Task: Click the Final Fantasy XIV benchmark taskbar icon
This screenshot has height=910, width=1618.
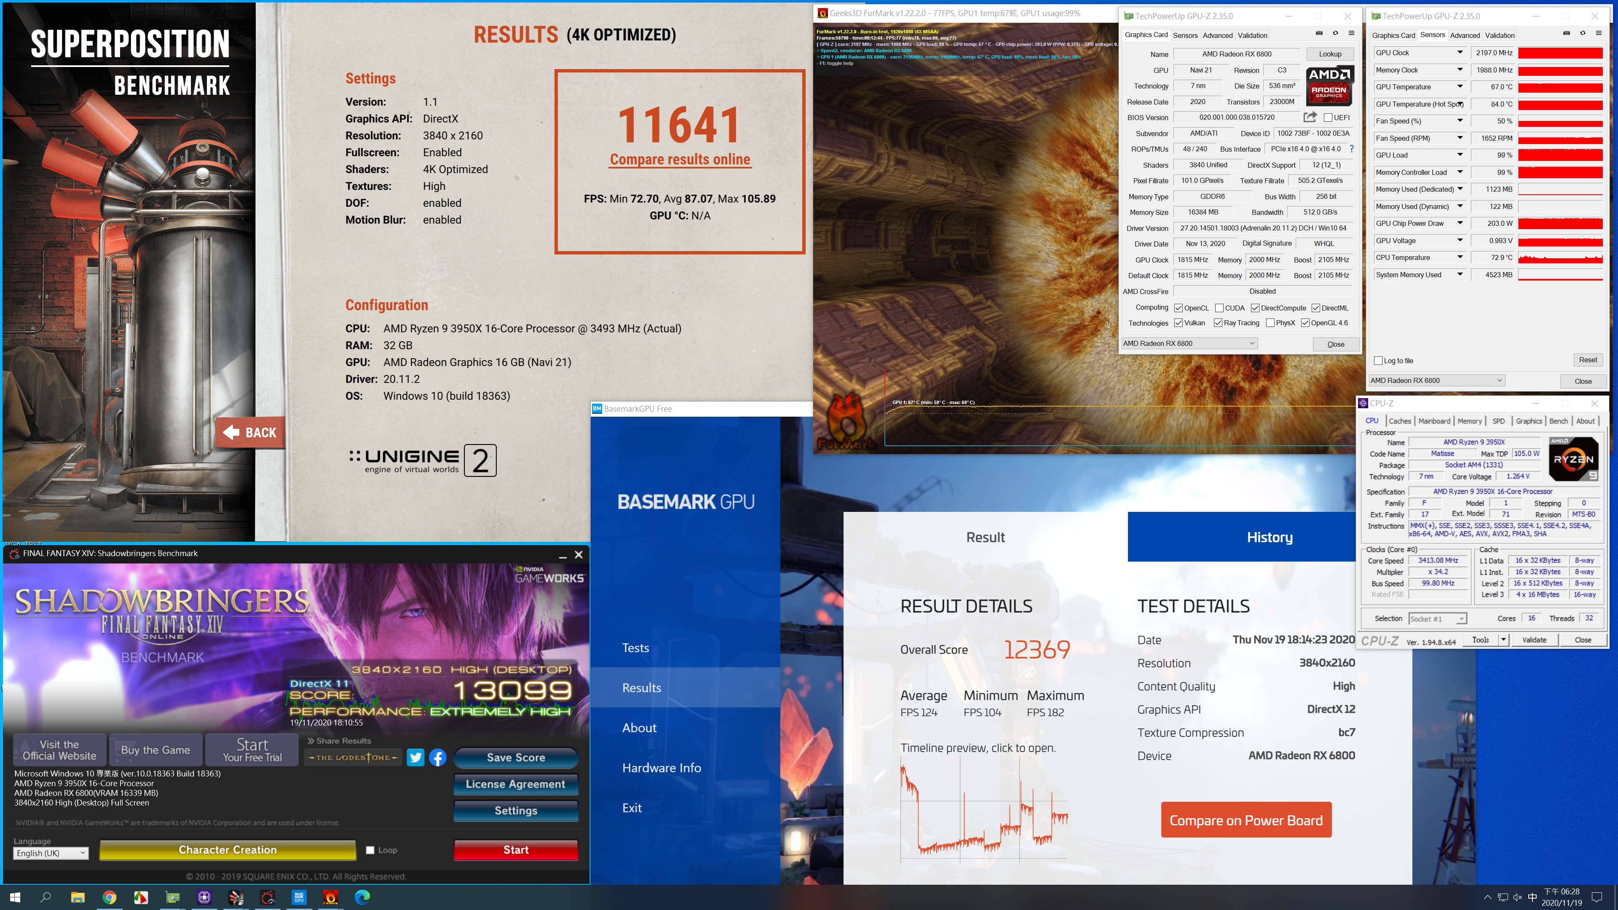Action: tap(268, 897)
